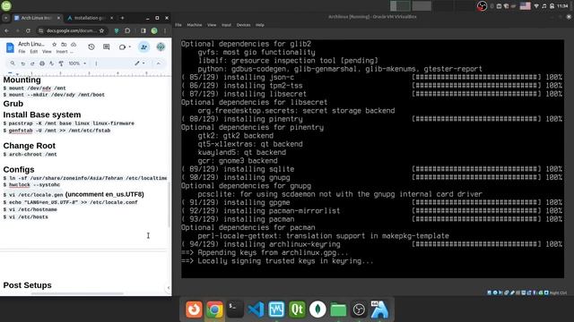Open the VirtualBox Devices menu

click(243, 25)
